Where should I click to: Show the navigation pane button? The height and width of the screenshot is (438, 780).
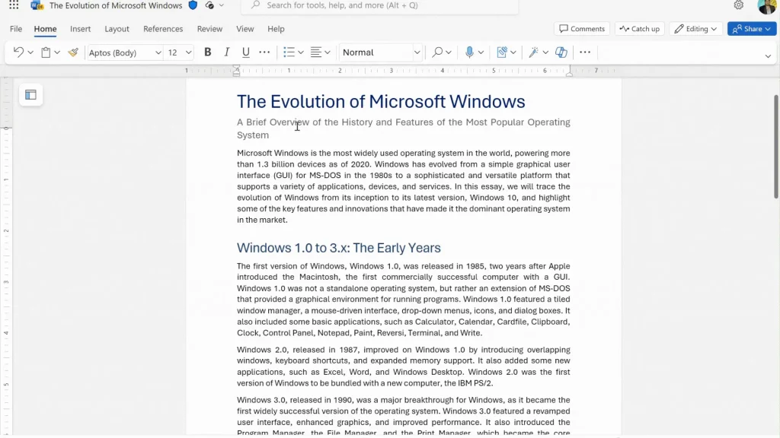(x=30, y=95)
